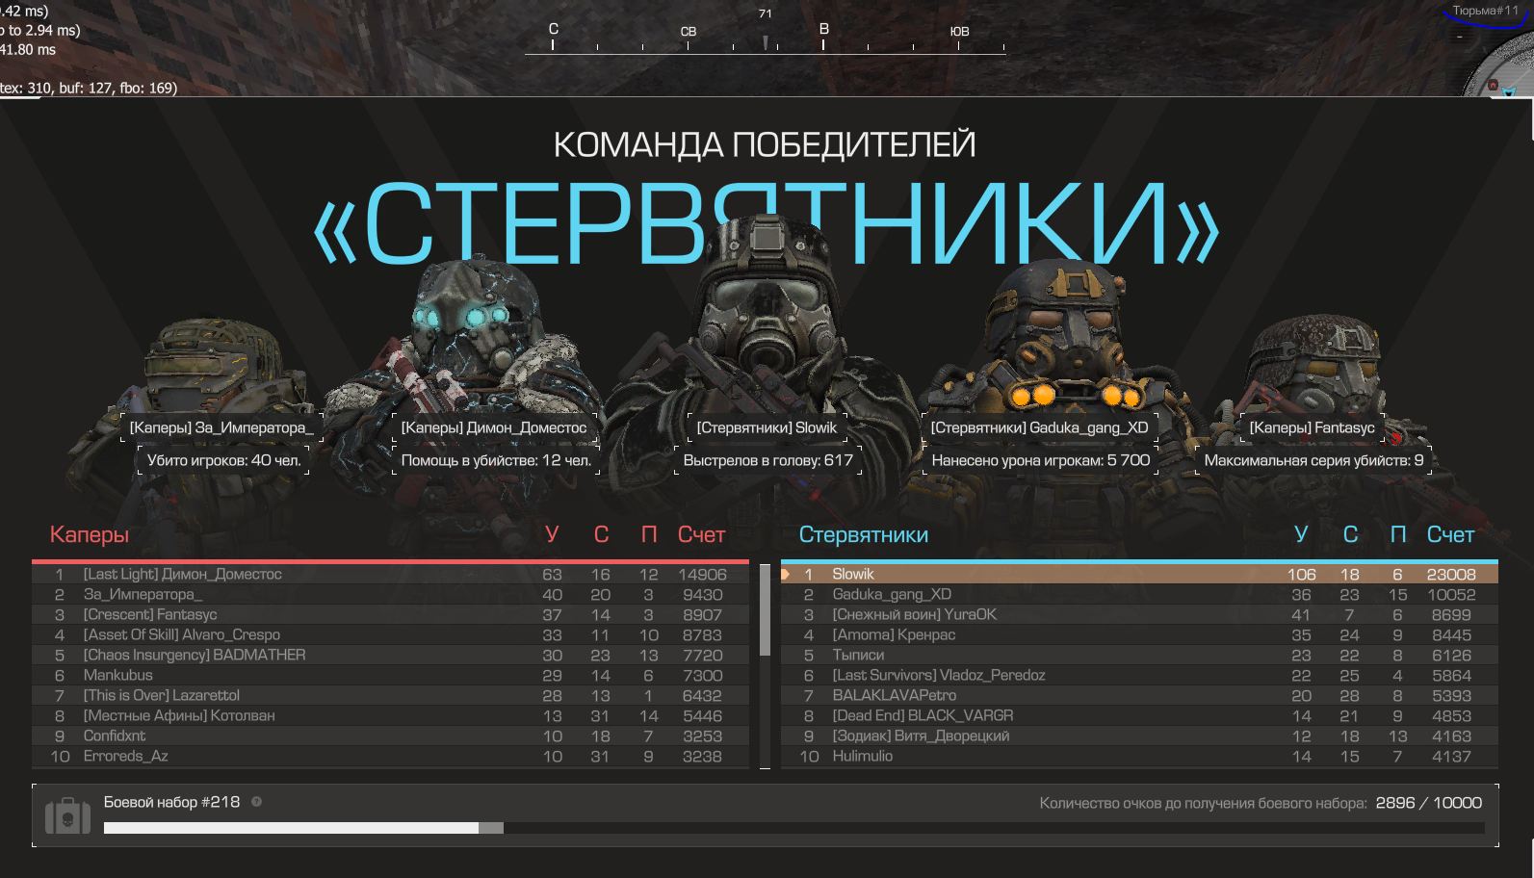The width and height of the screenshot is (1534, 878).
Task: Click the [Стервятники] Gaduka_gang_XD name tag
Action: (1039, 427)
